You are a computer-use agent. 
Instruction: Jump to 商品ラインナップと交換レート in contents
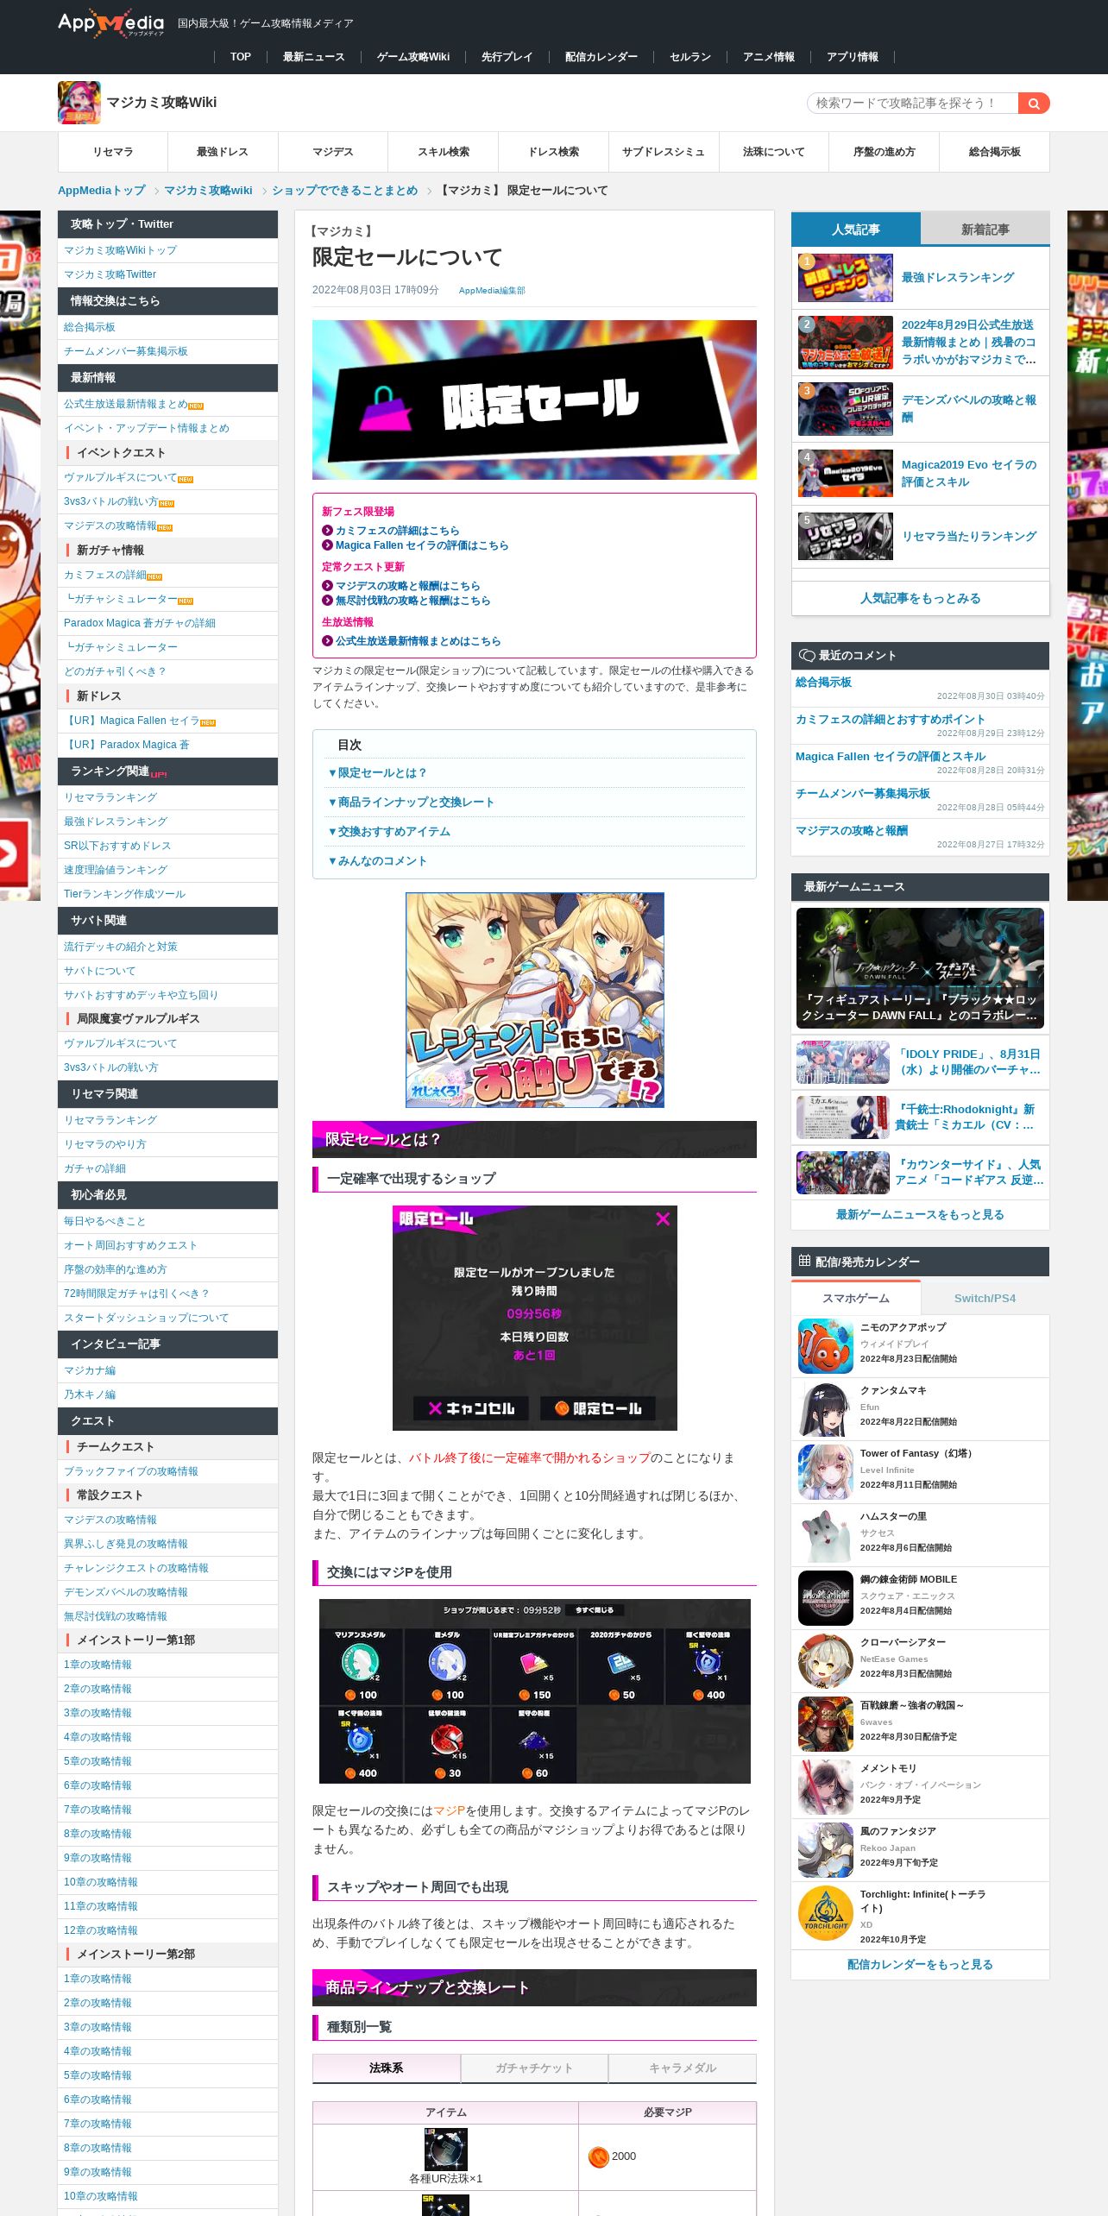coord(416,802)
